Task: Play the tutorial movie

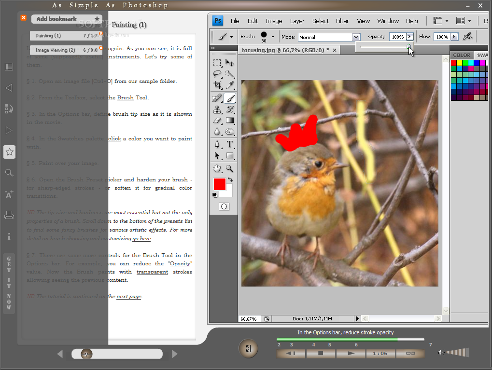Action: pyautogui.click(x=351, y=354)
